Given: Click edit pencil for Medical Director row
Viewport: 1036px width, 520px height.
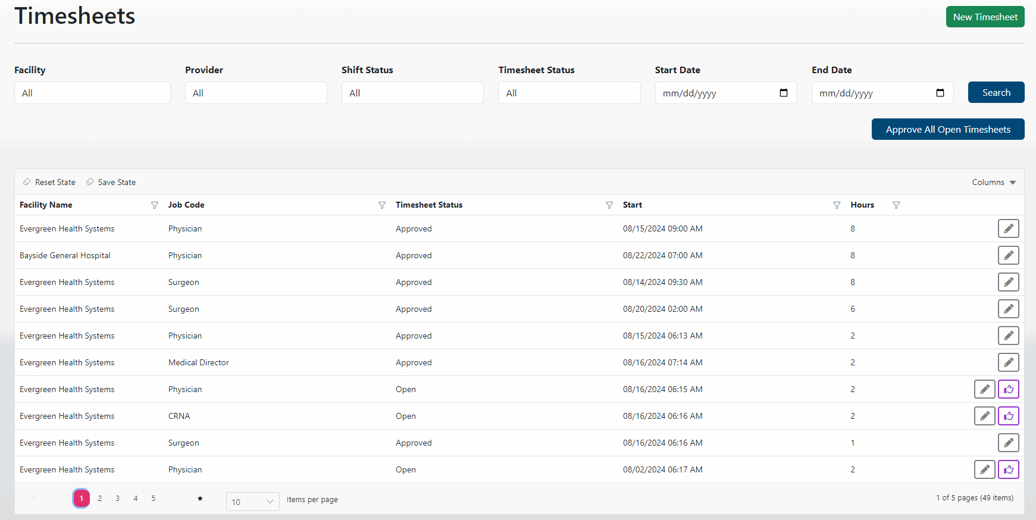Looking at the screenshot, I should pos(1008,362).
